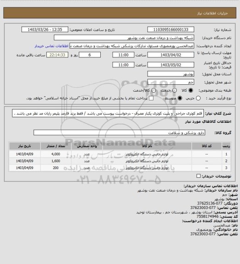Click the date 1403/04/09 in row 1
Screen dimensions: 240x264
pos(25,154)
